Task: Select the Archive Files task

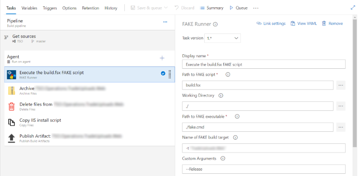Action: tap(89, 90)
